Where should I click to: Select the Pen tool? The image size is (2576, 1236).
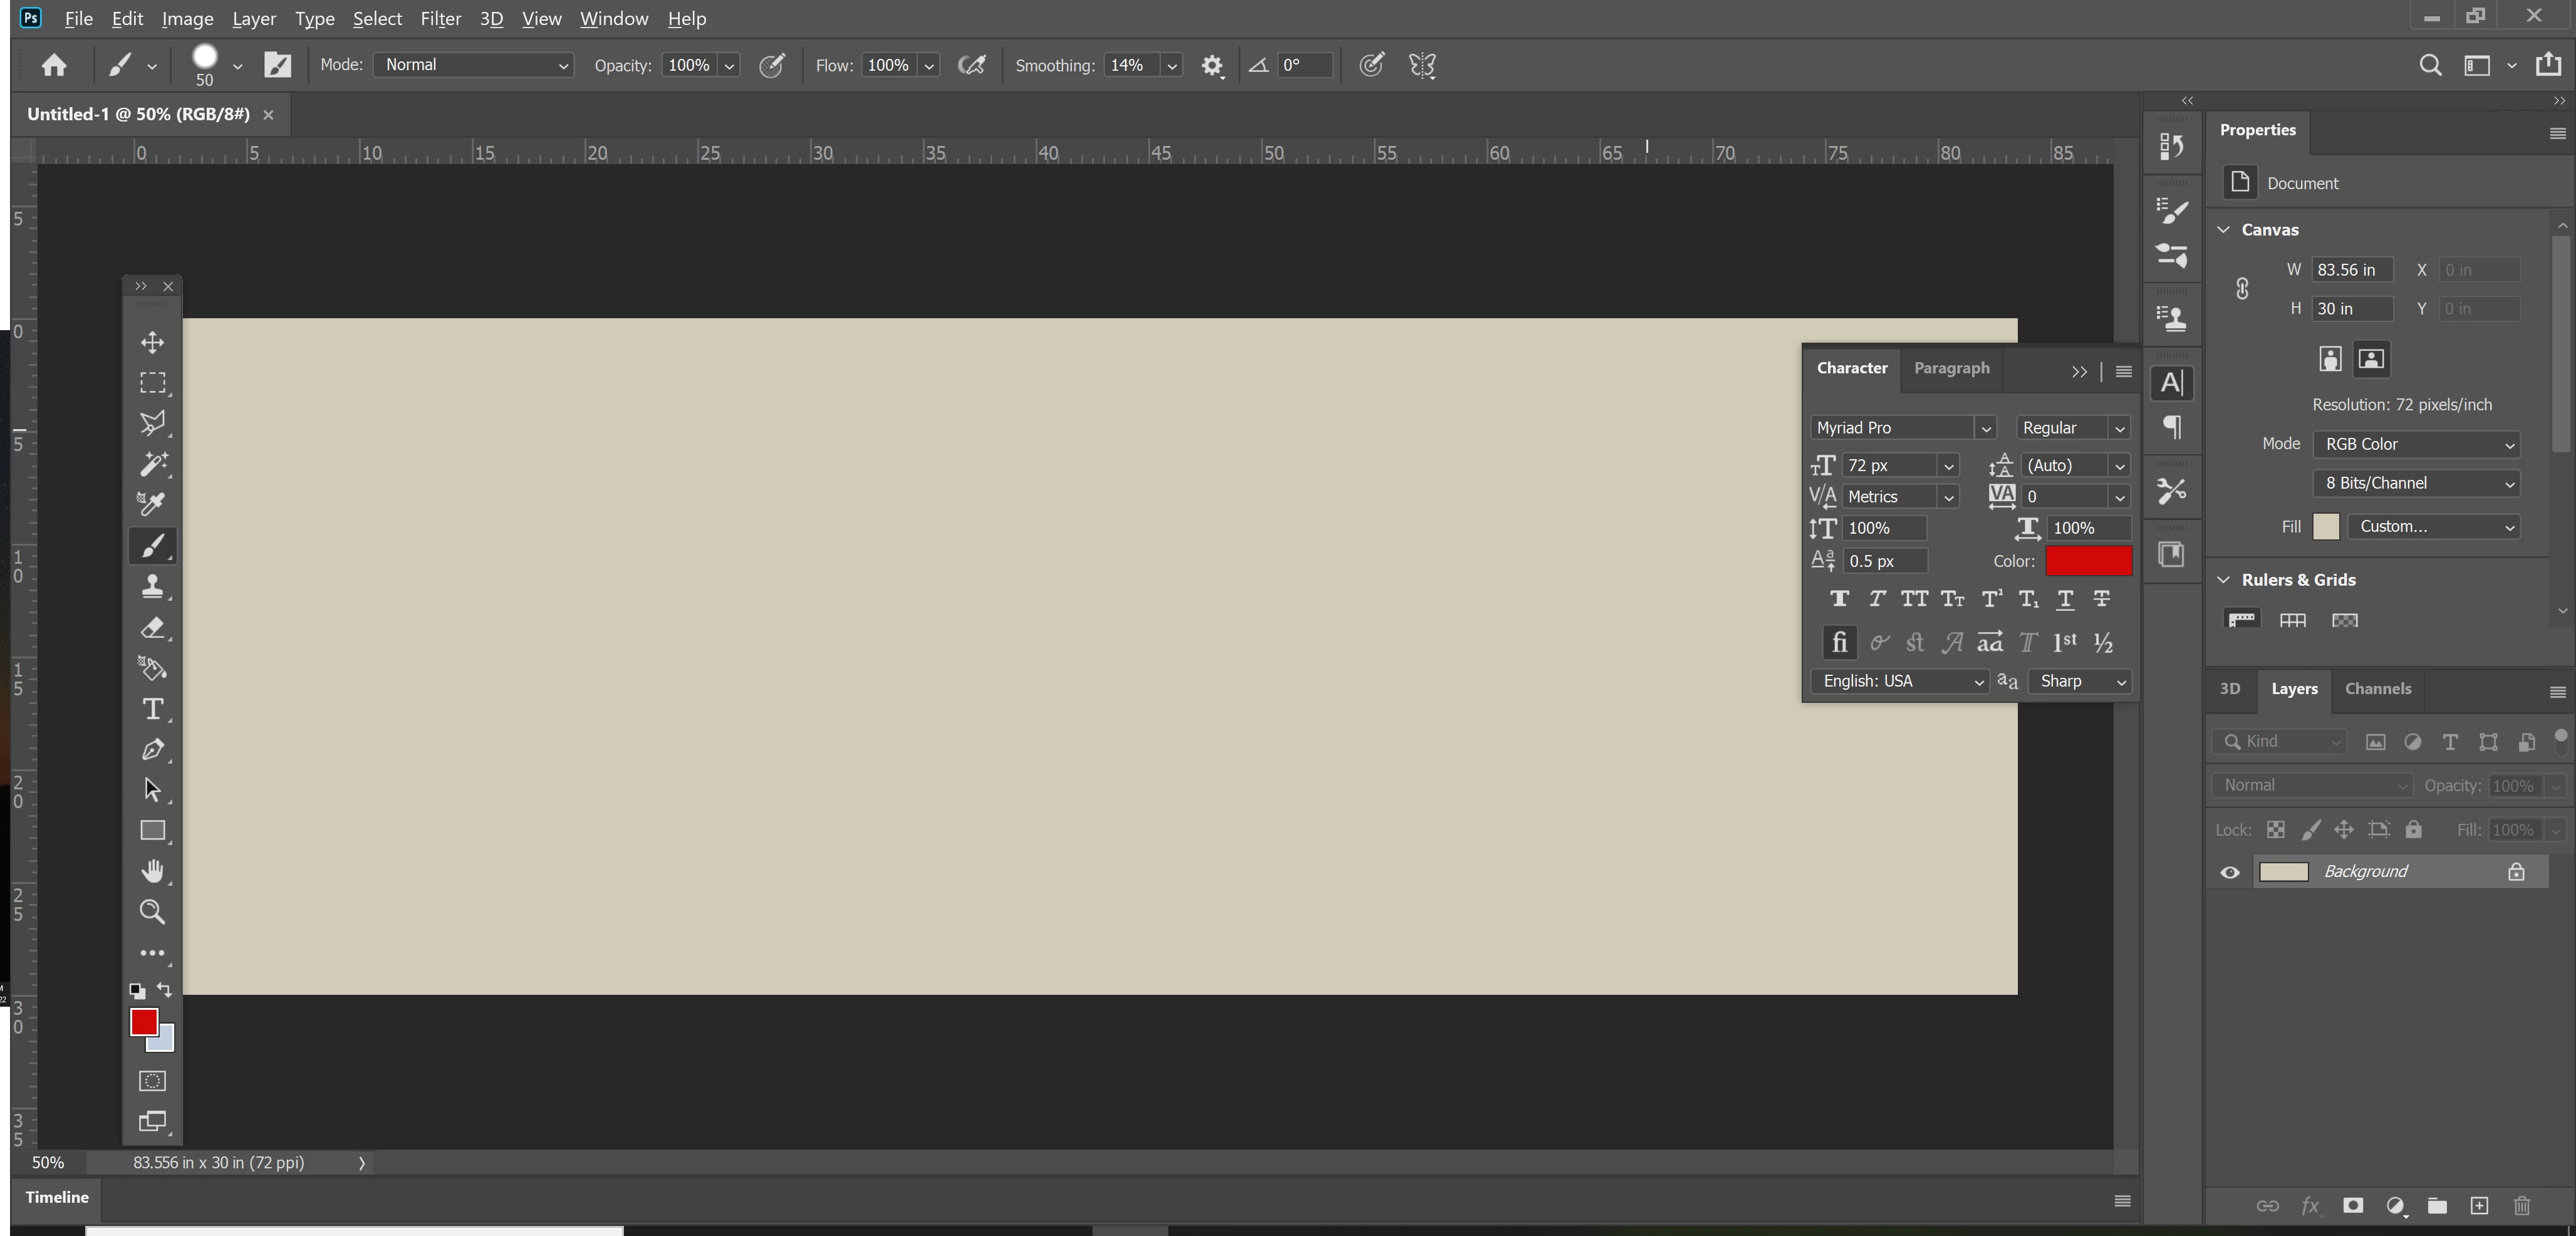point(152,750)
